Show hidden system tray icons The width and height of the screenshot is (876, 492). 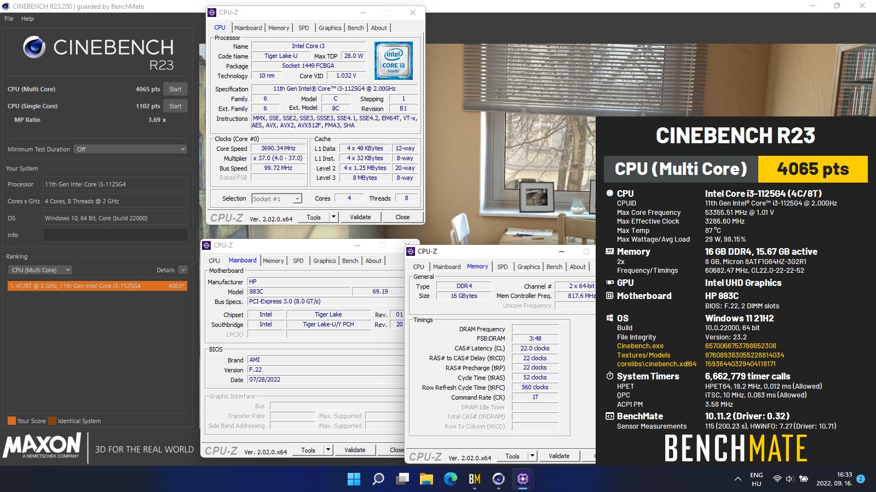[738, 479]
